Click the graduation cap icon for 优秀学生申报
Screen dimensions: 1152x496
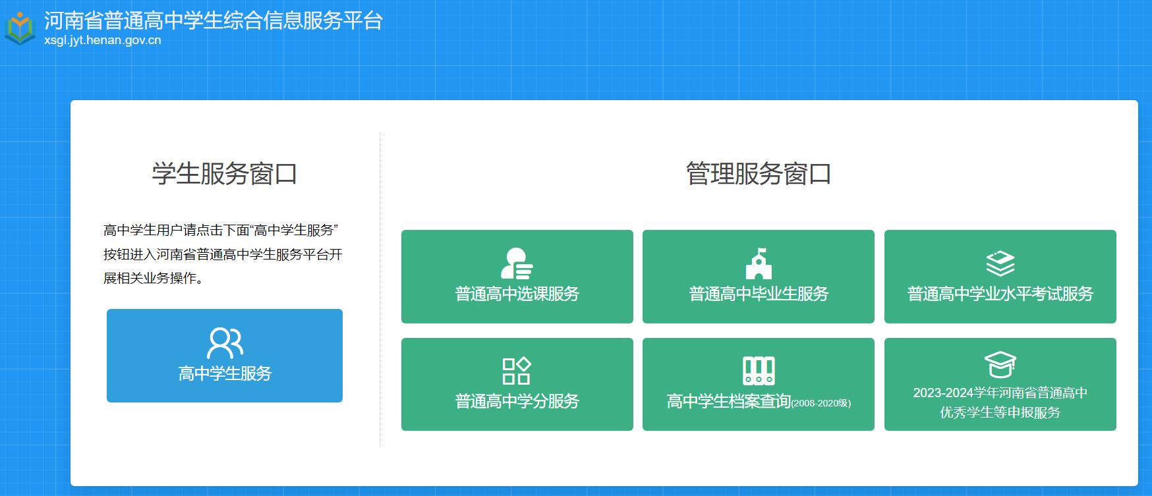pyautogui.click(x=1000, y=364)
